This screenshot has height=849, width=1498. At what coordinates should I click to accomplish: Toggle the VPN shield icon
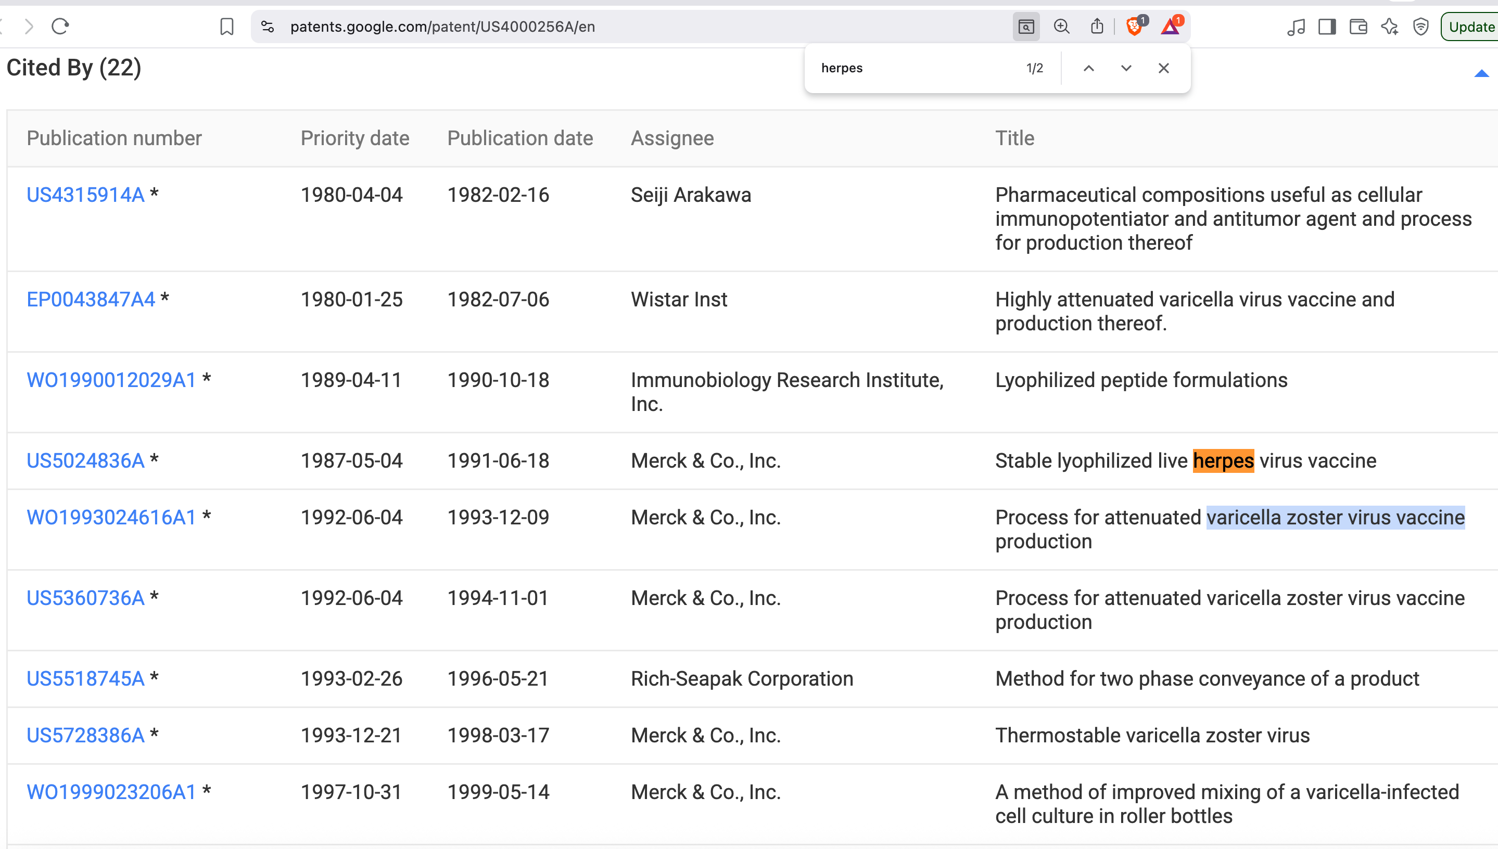tap(1420, 26)
